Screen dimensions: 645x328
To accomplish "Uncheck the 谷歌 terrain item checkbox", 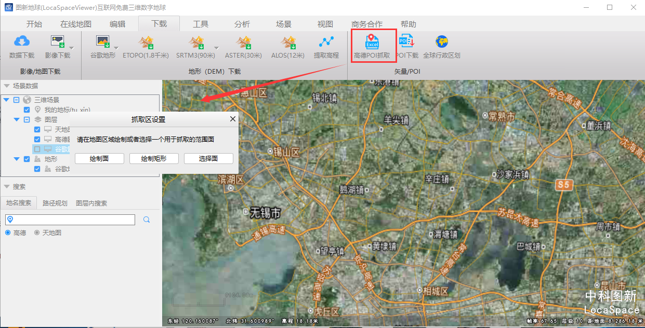I will (x=37, y=169).
